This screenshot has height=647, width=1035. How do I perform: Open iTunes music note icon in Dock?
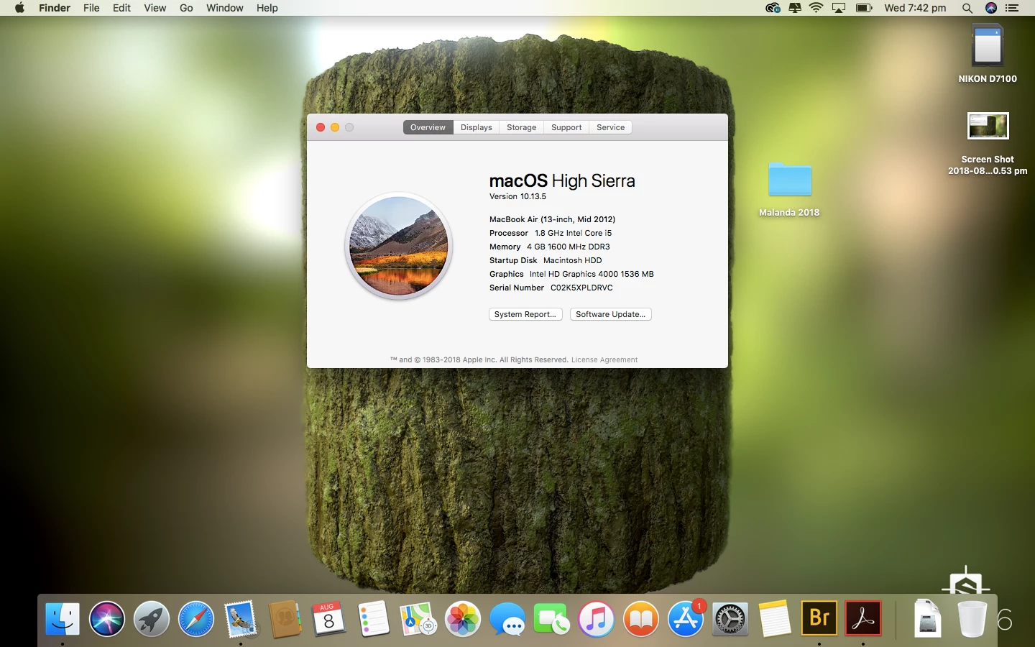[x=596, y=619]
